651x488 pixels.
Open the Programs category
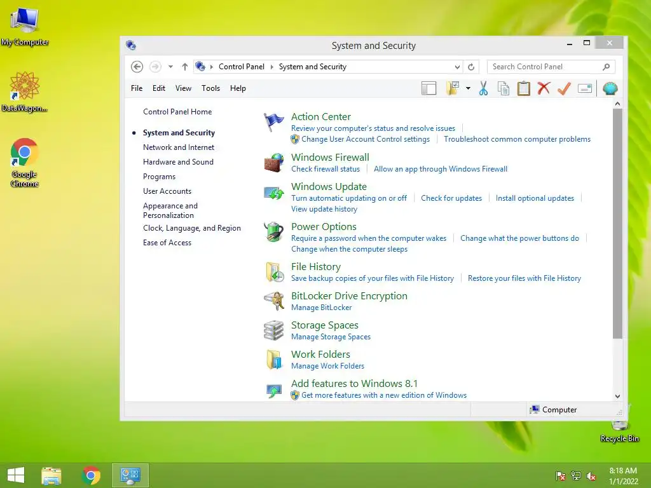(159, 177)
